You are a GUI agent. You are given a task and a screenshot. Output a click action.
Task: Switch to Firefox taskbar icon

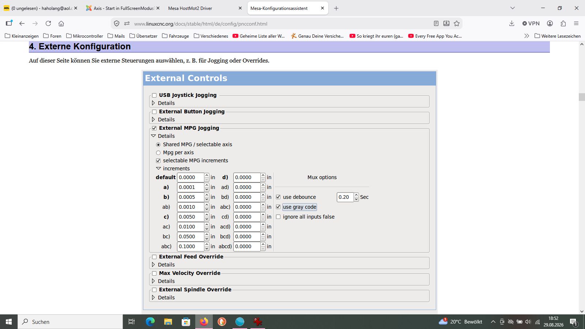pos(204,322)
